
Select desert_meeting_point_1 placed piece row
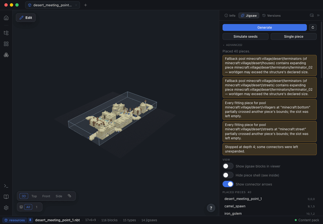269,199
